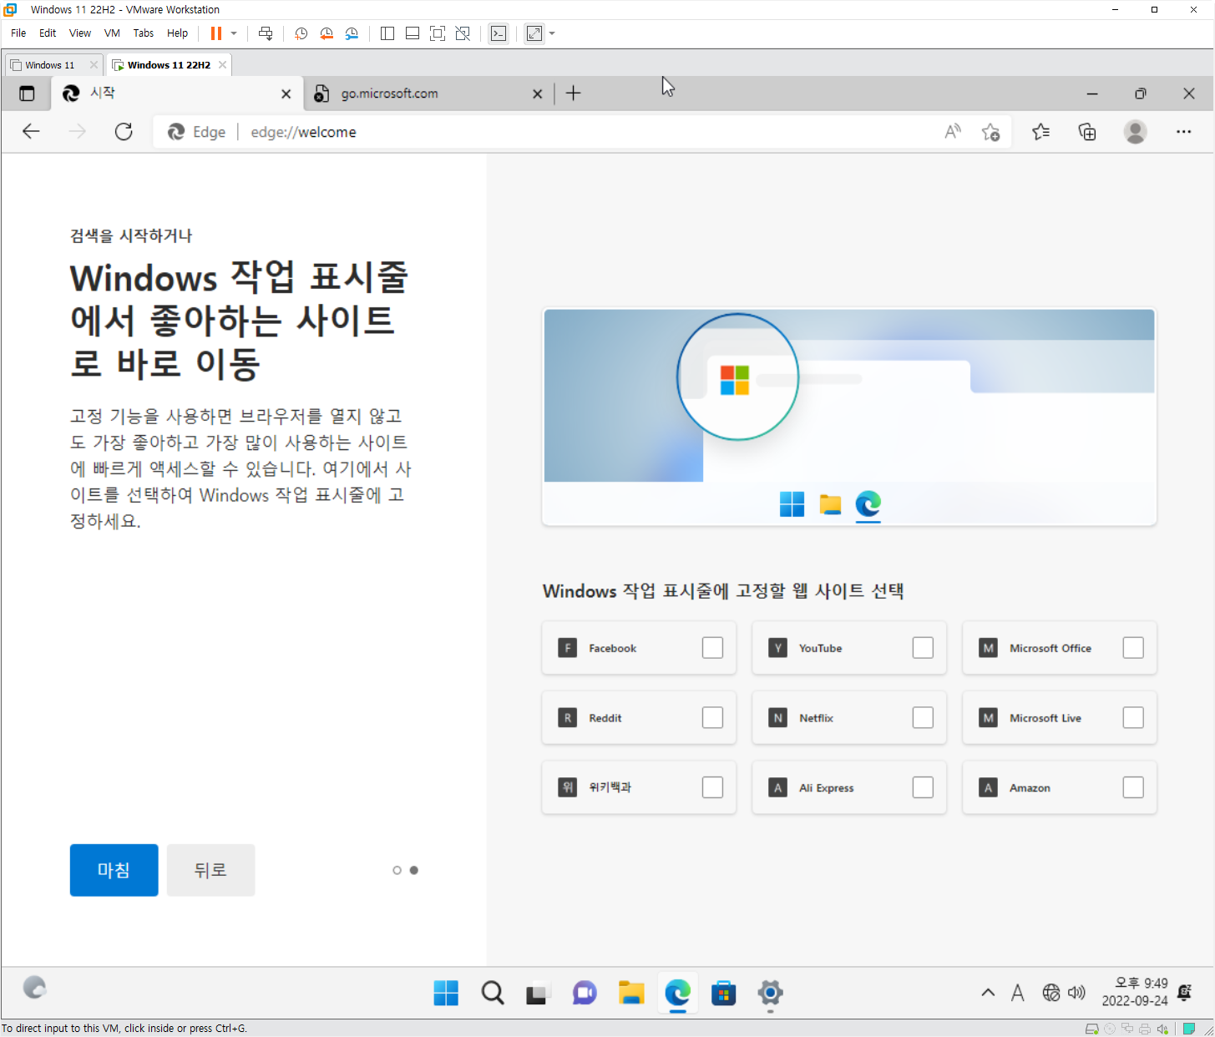Open the Chat app on the taskbar
The width and height of the screenshot is (1215, 1037).
coord(585,993)
